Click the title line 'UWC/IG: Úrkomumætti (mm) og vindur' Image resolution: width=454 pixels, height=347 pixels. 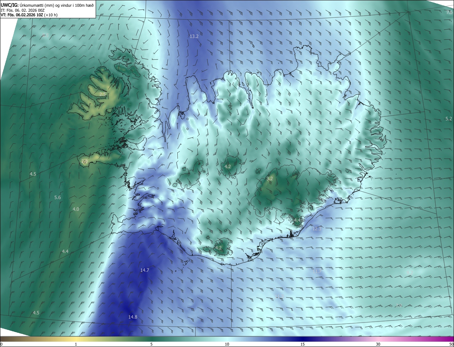coord(47,5)
